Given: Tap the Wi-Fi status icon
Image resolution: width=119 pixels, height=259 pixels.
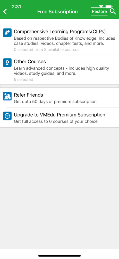Looking at the screenshot, I should [101, 6].
